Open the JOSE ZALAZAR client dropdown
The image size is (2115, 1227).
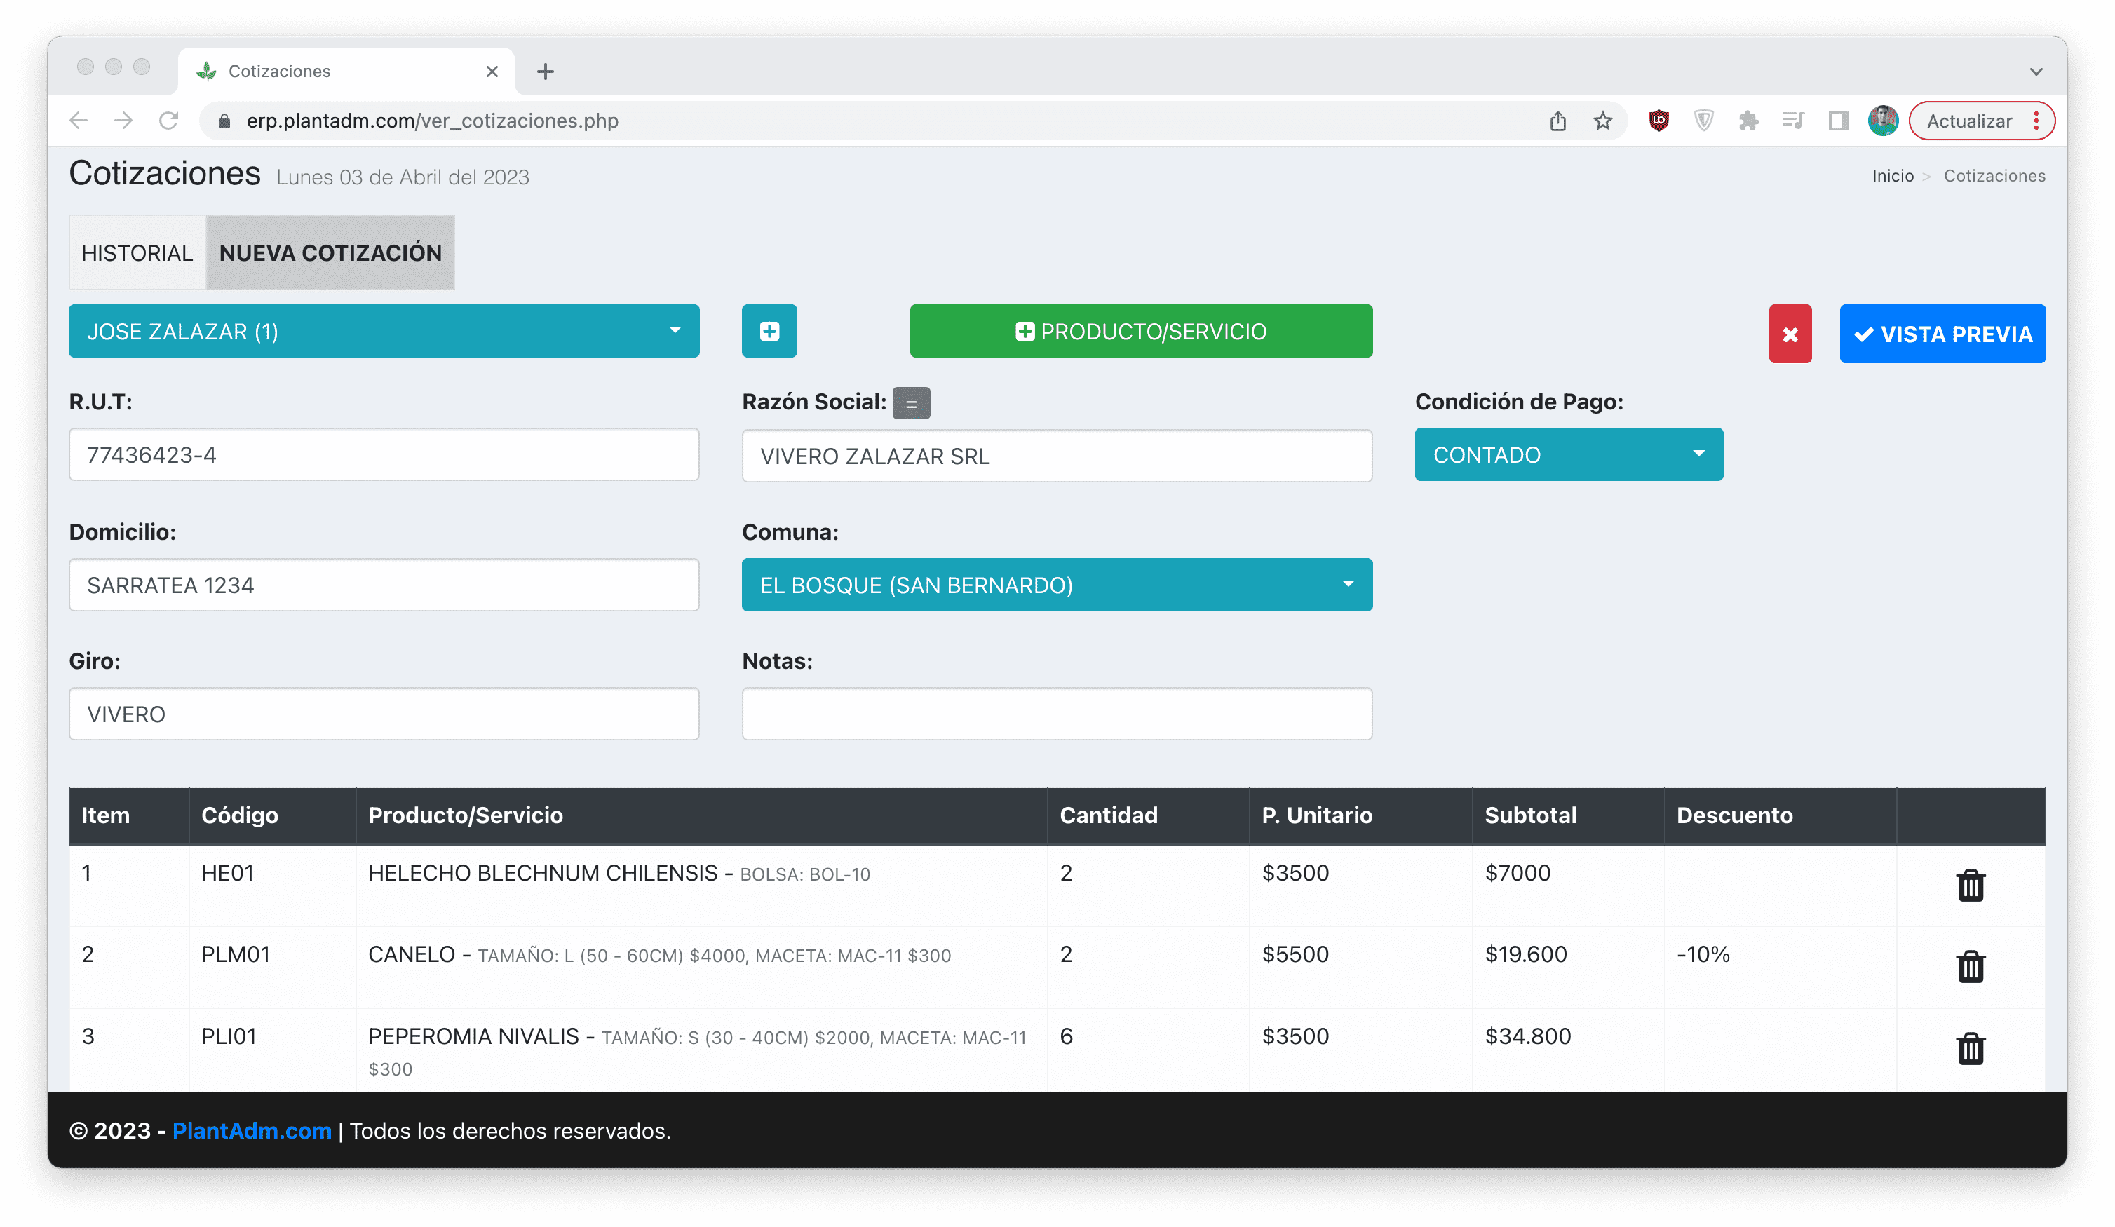click(384, 332)
